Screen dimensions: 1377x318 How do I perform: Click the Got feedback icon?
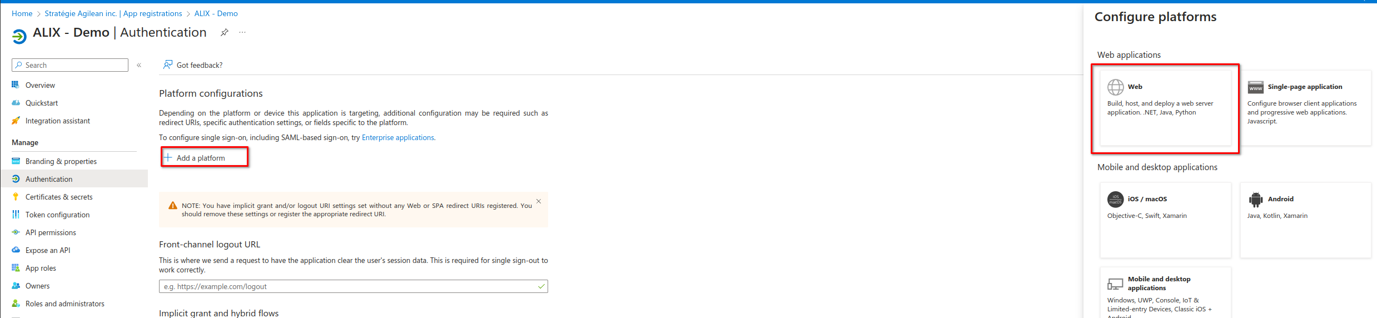click(x=167, y=65)
